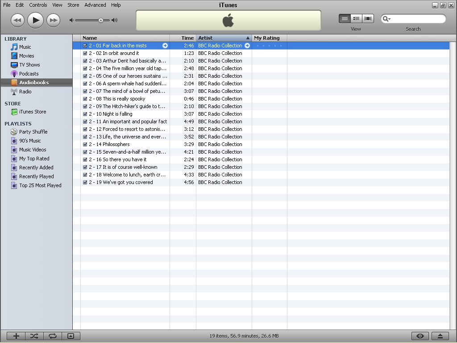Open the View menu
The height and width of the screenshot is (343, 457).
tap(57, 5)
